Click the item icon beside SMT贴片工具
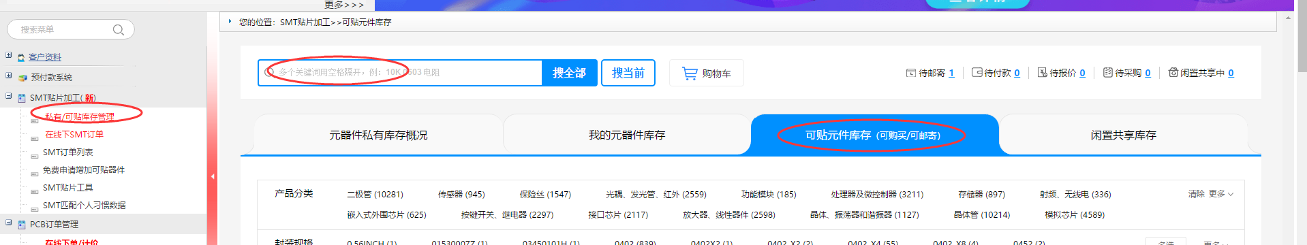 coord(34,191)
